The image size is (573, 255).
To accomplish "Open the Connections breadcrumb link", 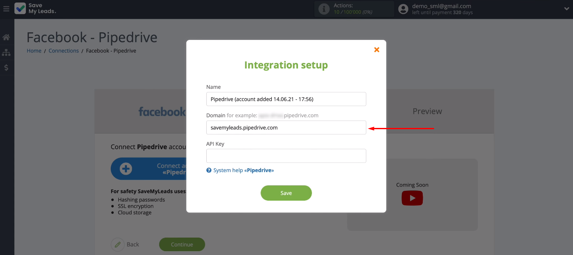I will [x=64, y=51].
